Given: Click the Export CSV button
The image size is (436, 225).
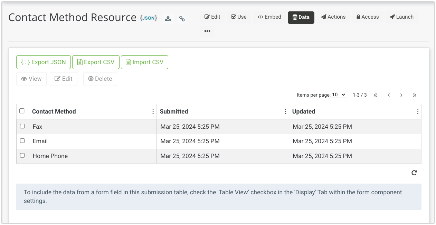Looking at the screenshot, I should point(96,62).
